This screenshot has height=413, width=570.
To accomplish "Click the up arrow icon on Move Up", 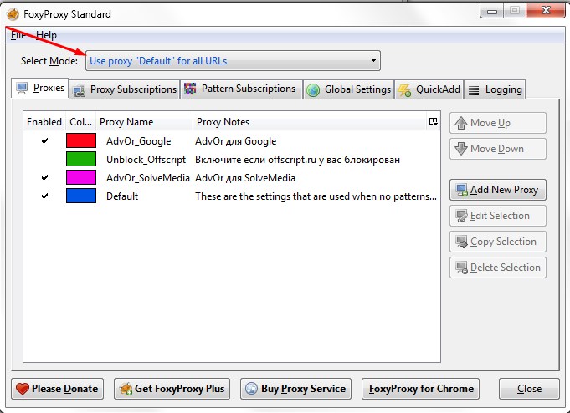I will coord(461,123).
